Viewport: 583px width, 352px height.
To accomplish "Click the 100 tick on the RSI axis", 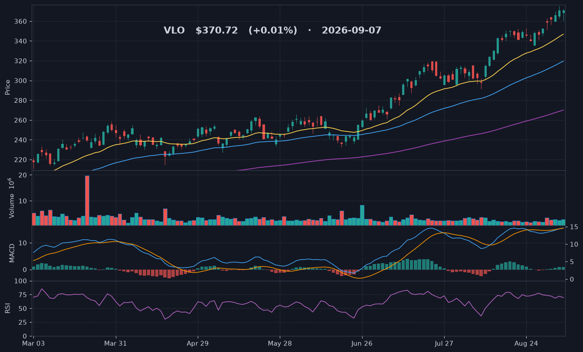I will click(22, 281).
